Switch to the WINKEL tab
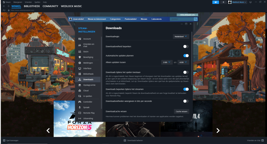 coord(16,6)
